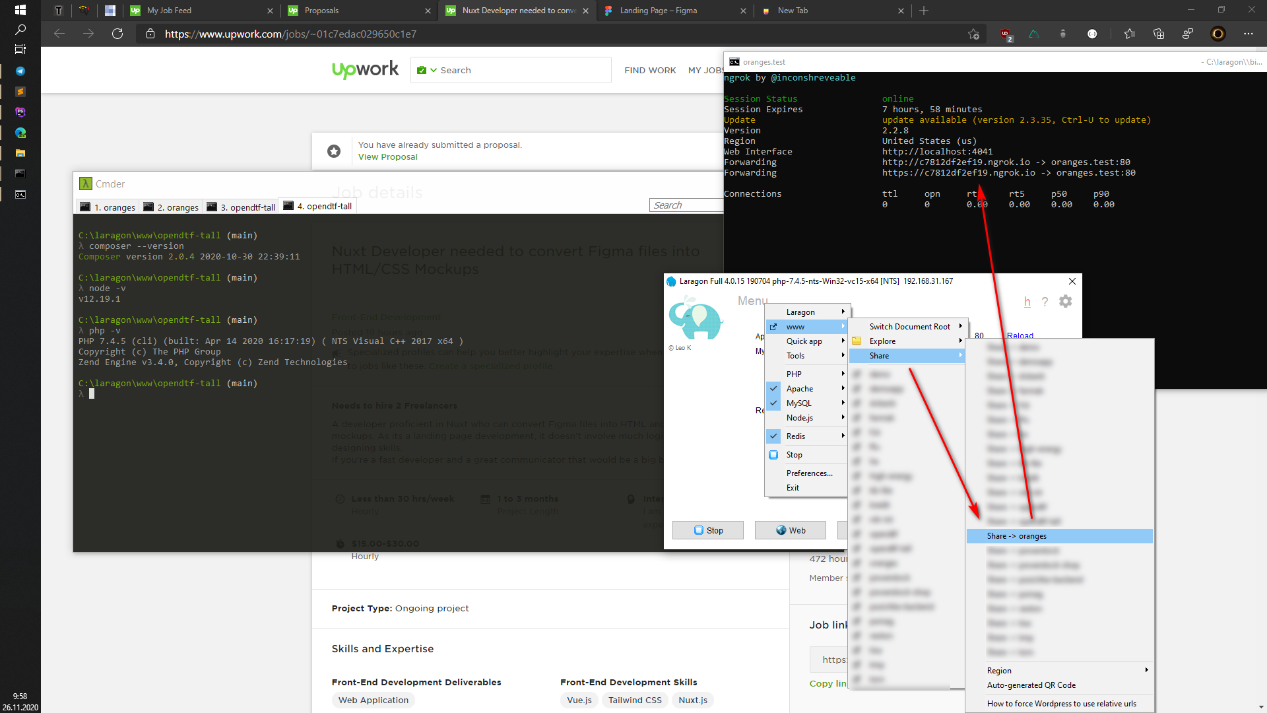
Task: Click the Cmder search box
Action: pyautogui.click(x=686, y=205)
